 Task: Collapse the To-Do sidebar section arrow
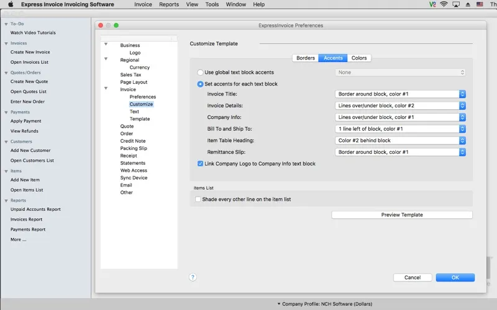click(6, 24)
